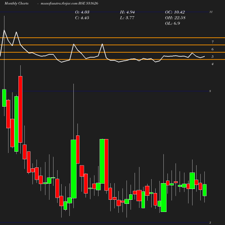Image resolution: width=225 pixels, height=225 pixels.
Task: Click the first green candle at far left
Action: pos(4,98)
